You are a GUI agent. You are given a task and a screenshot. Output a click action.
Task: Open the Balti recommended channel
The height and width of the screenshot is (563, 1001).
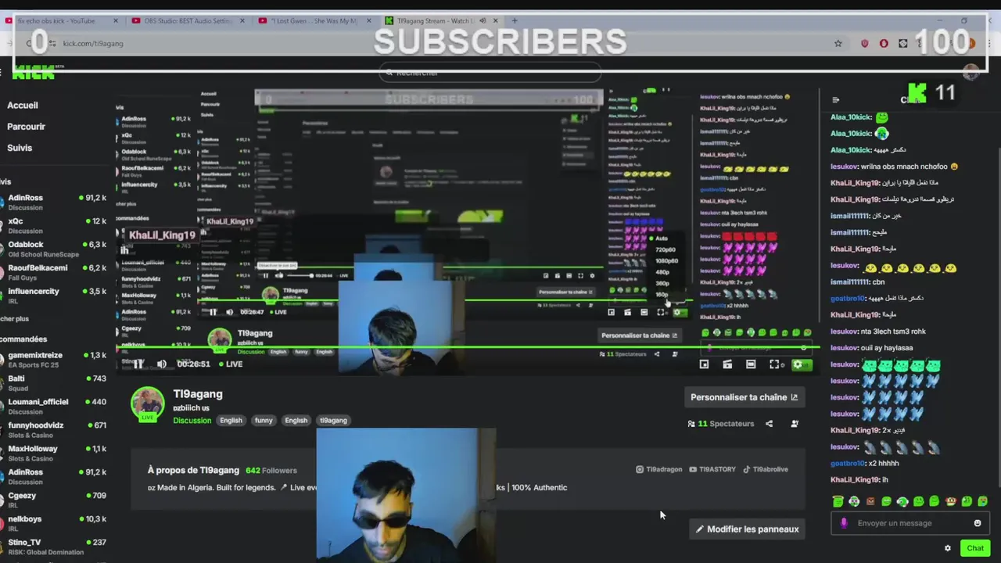pos(55,383)
